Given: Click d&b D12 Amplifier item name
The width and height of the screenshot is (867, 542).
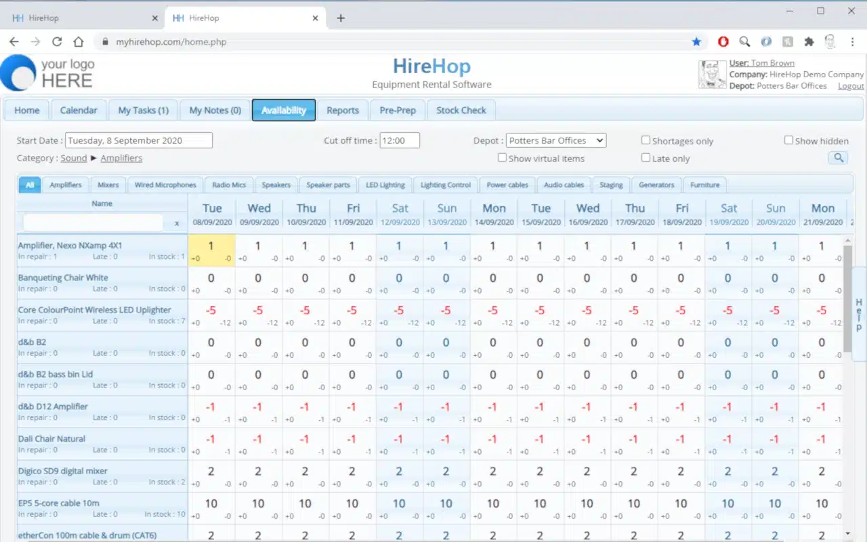Looking at the screenshot, I should pos(54,406).
